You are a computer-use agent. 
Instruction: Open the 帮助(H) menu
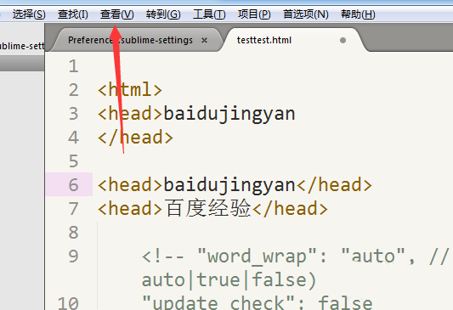[358, 14]
